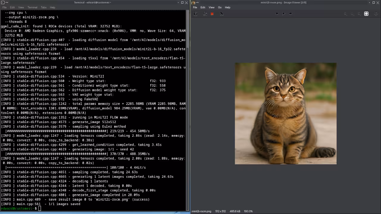
Task: Click '100.0%' zoom value in status bar
Action: click(x=248, y=211)
